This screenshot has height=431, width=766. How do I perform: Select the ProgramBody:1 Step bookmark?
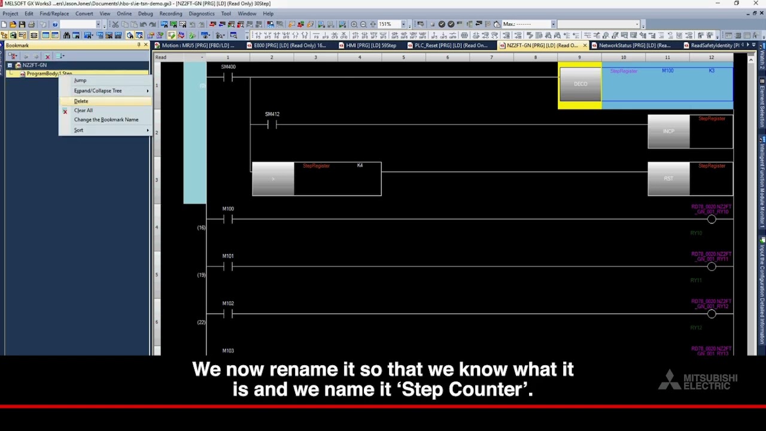49,74
